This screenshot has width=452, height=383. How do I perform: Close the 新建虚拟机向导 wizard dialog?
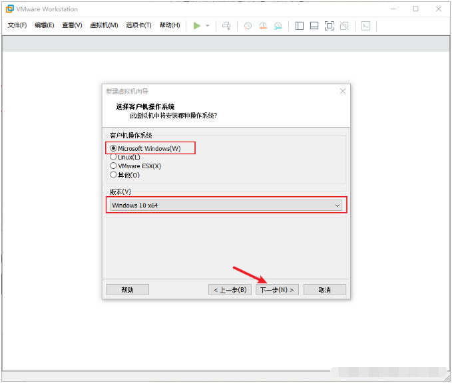point(343,90)
